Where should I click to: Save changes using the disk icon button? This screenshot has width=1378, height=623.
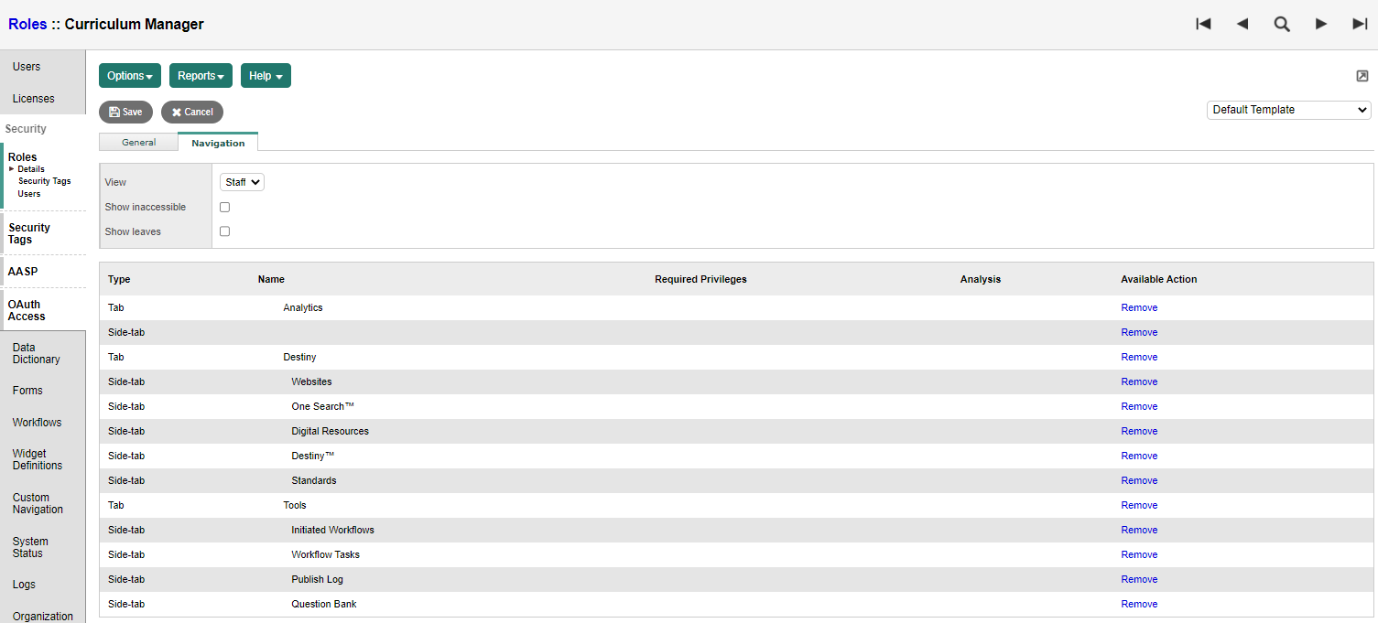[x=125, y=112]
